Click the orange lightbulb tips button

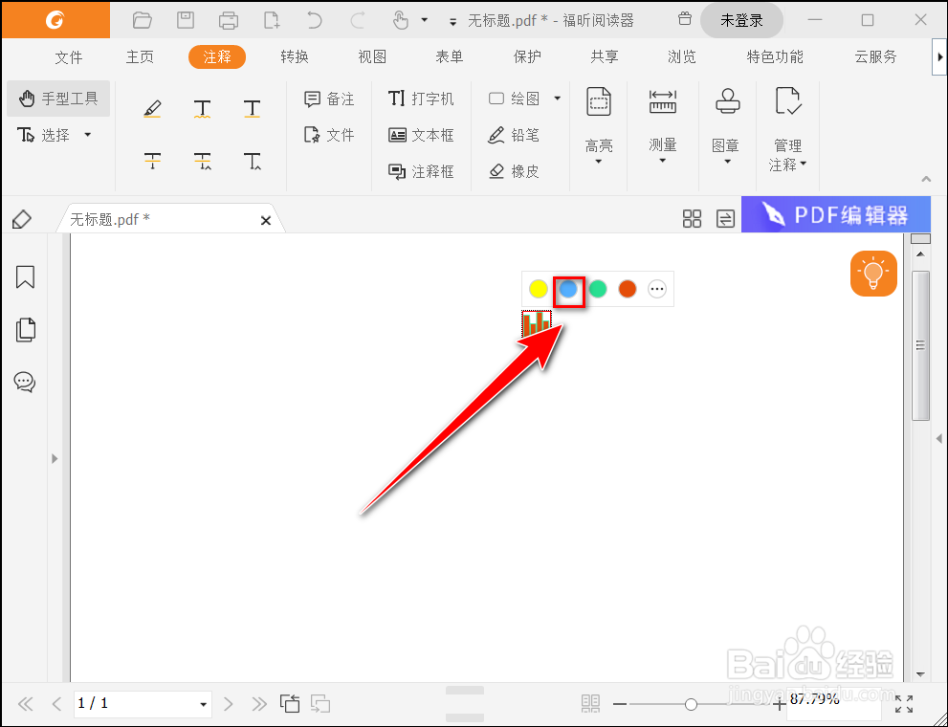click(873, 274)
